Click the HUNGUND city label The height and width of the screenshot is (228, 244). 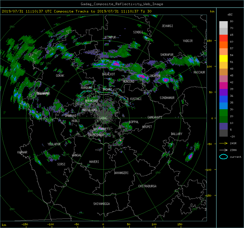point(129,82)
